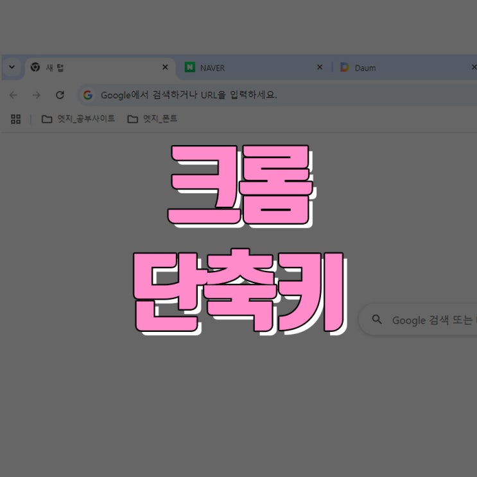Close the 새 탭 tab
This screenshot has height=477, width=477.
coord(165,67)
